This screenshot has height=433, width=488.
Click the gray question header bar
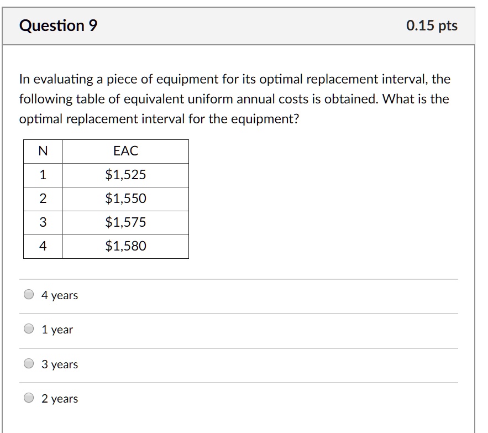[x=243, y=24]
